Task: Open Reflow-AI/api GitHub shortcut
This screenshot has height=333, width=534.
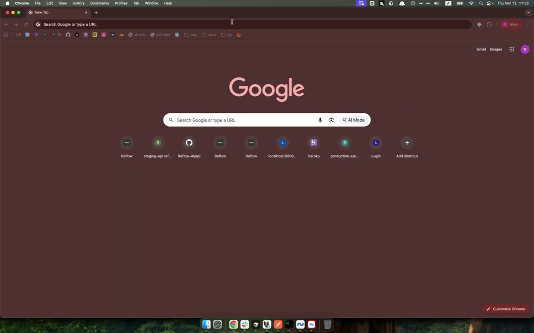Action: (189, 148)
